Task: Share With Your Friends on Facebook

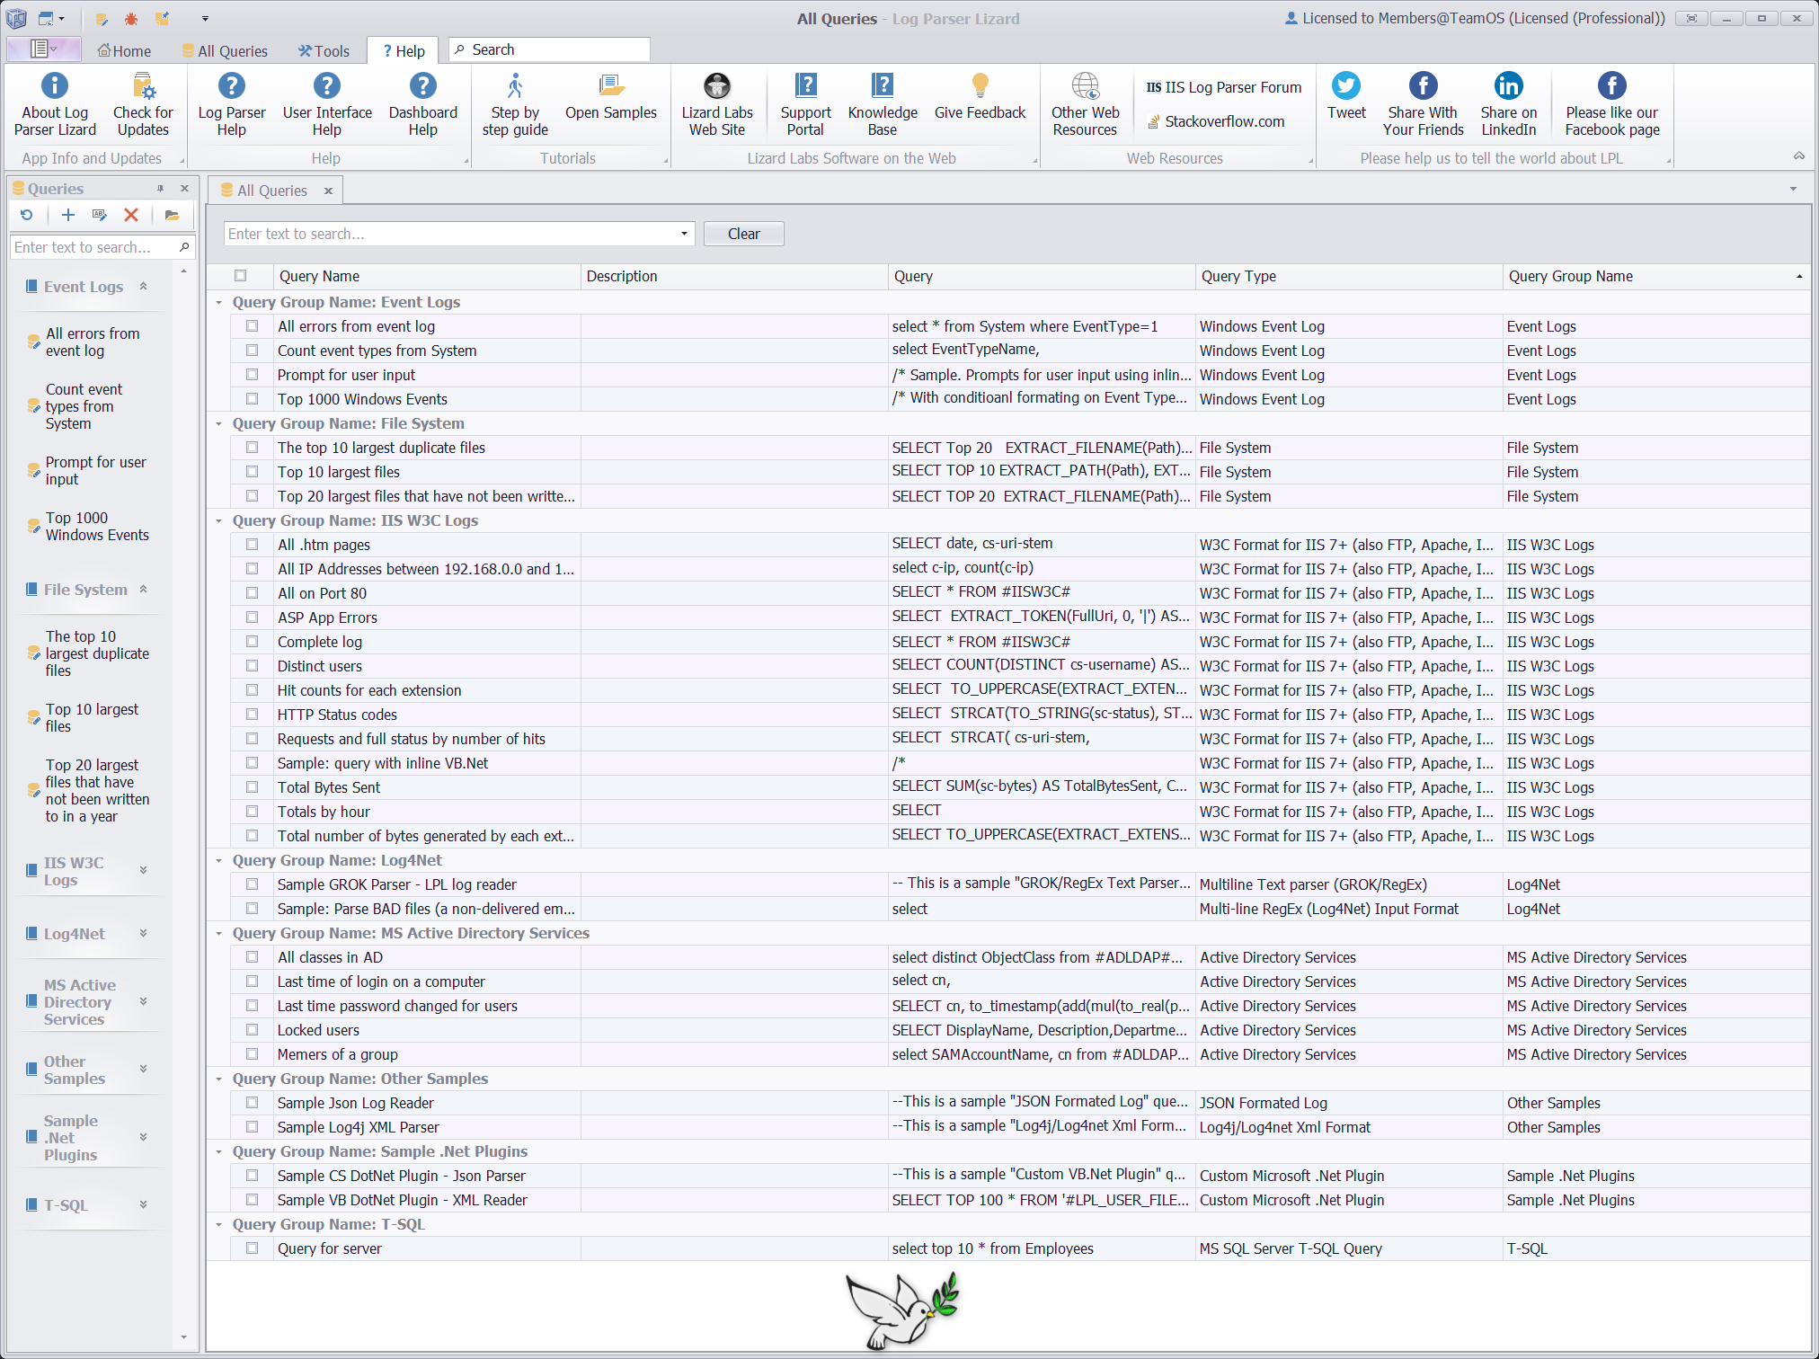Action: [1423, 104]
